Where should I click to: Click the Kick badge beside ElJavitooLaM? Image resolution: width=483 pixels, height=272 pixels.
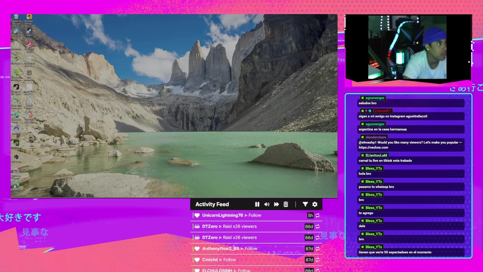pos(363,155)
